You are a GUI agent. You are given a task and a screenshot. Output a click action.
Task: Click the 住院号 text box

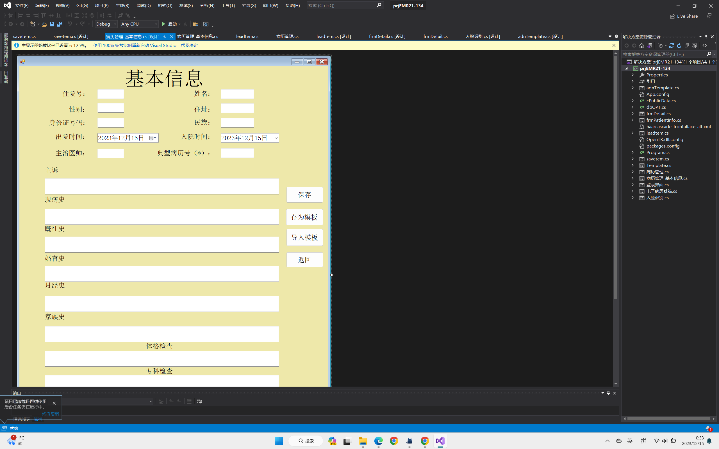[111, 94]
